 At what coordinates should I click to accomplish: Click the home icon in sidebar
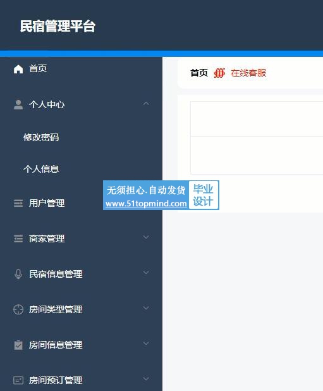point(18,69)
